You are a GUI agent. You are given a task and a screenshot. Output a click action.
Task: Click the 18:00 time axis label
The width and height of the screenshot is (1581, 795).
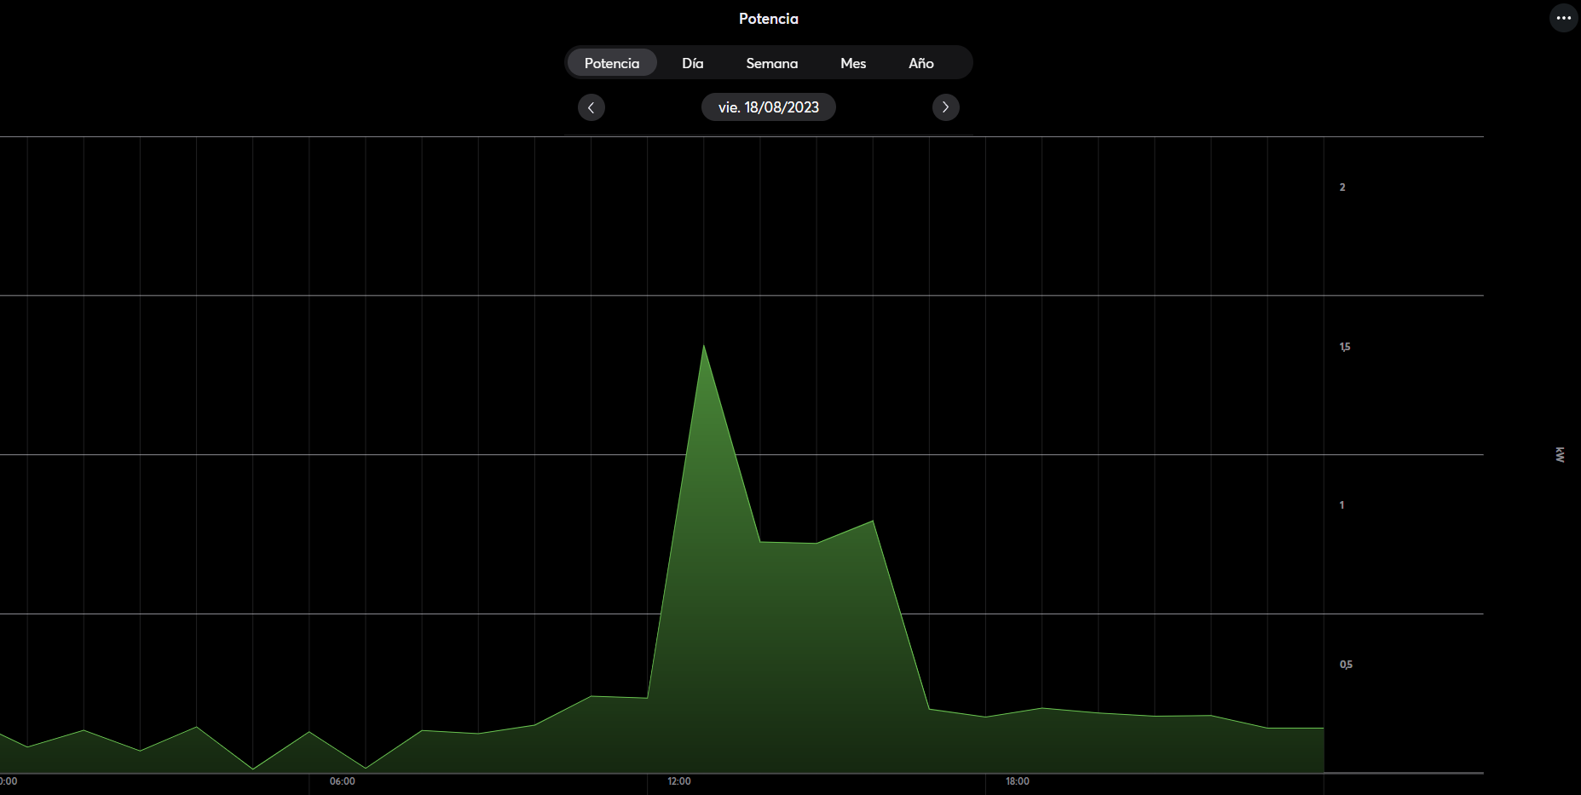coord(1018,781)
